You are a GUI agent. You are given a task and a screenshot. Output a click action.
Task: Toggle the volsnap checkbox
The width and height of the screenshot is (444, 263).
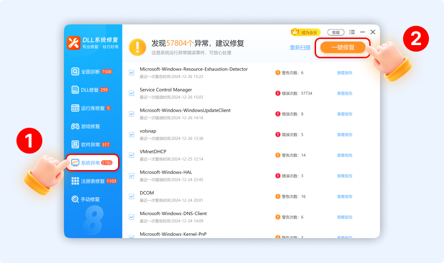pyautogui.click(x=131, y=135)
